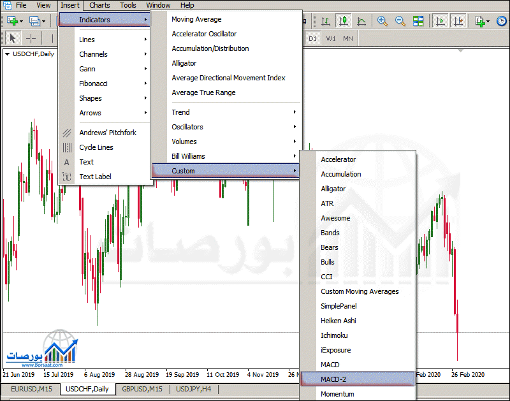Click the Tile Windows icon

418,21
